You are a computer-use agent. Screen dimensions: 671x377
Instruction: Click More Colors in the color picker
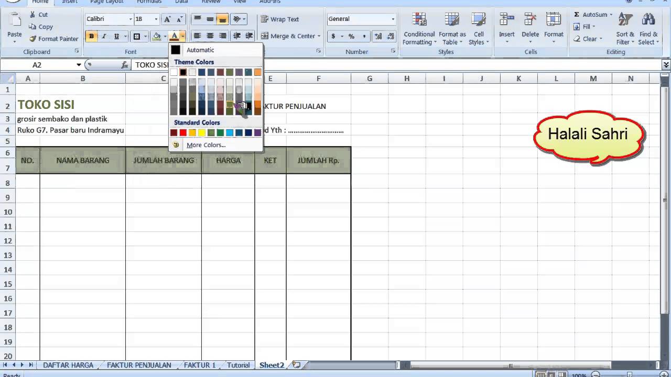coord(205,145)
